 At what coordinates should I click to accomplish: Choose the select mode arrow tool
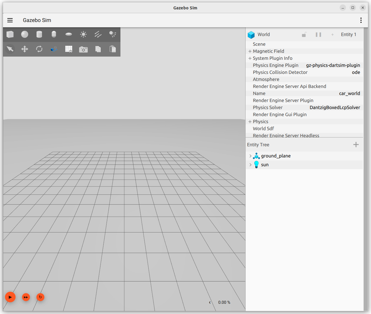click(x=10, y=49)
